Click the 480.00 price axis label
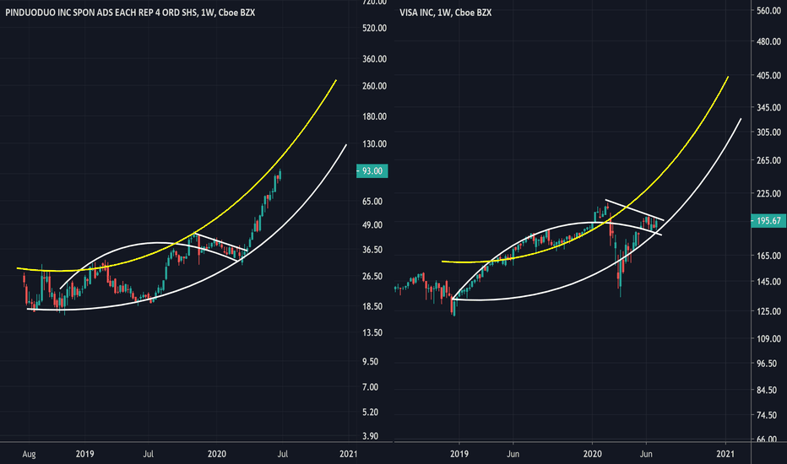 click(769, 41)
